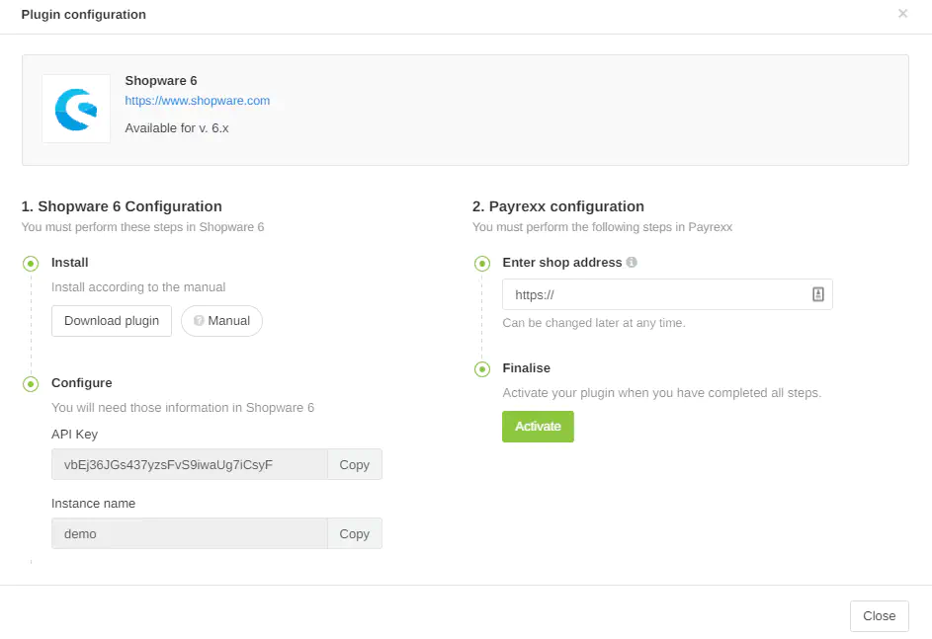932x639 pixels.
Task: Open the installation Manual
Action: tap(221, 321)
